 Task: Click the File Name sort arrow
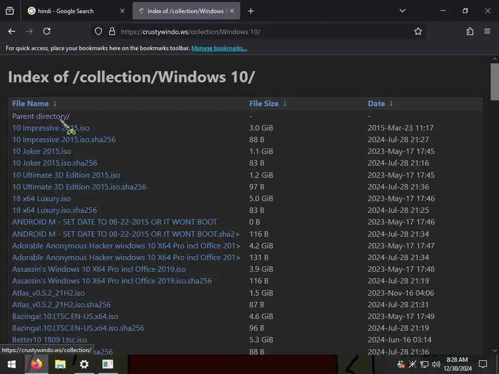click(x=55, y=104)
